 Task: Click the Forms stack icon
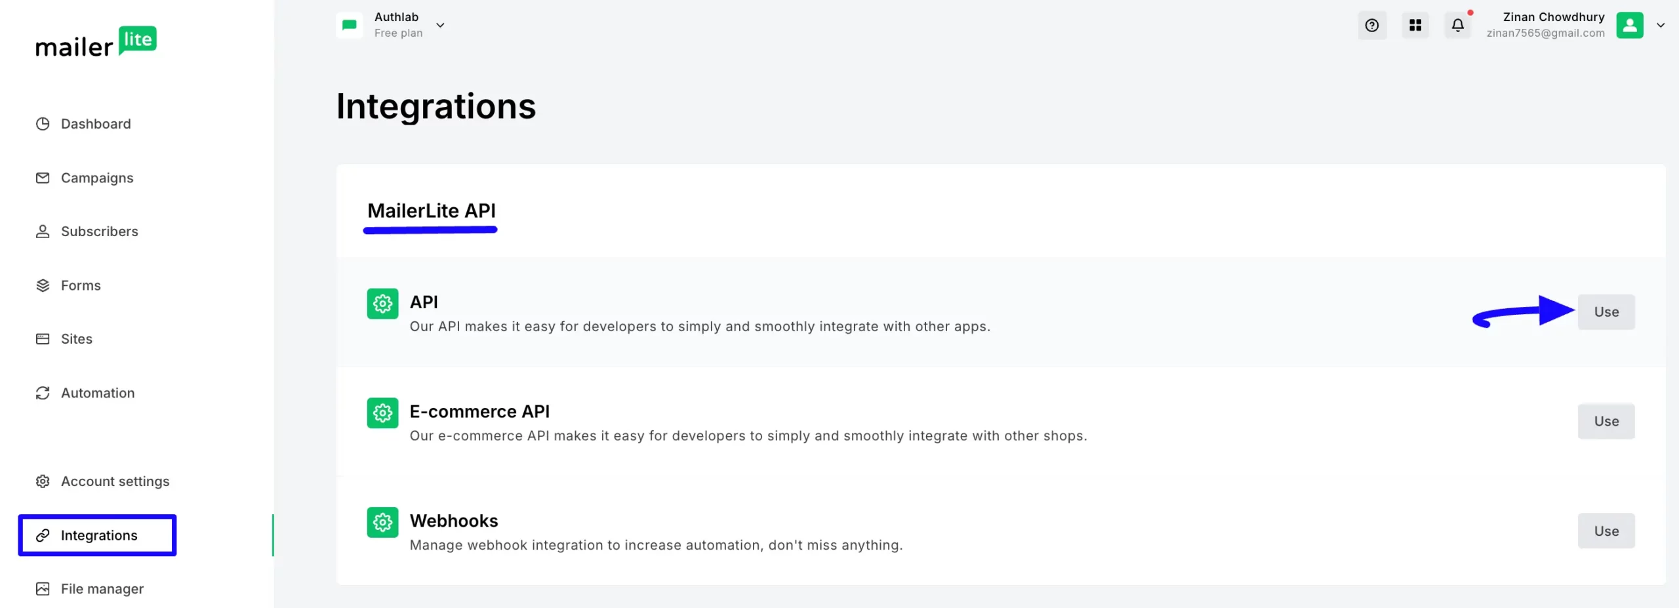42,285
